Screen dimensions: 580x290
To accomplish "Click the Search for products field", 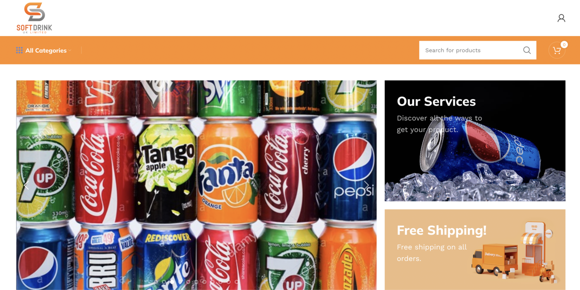I will click(470, 50).
